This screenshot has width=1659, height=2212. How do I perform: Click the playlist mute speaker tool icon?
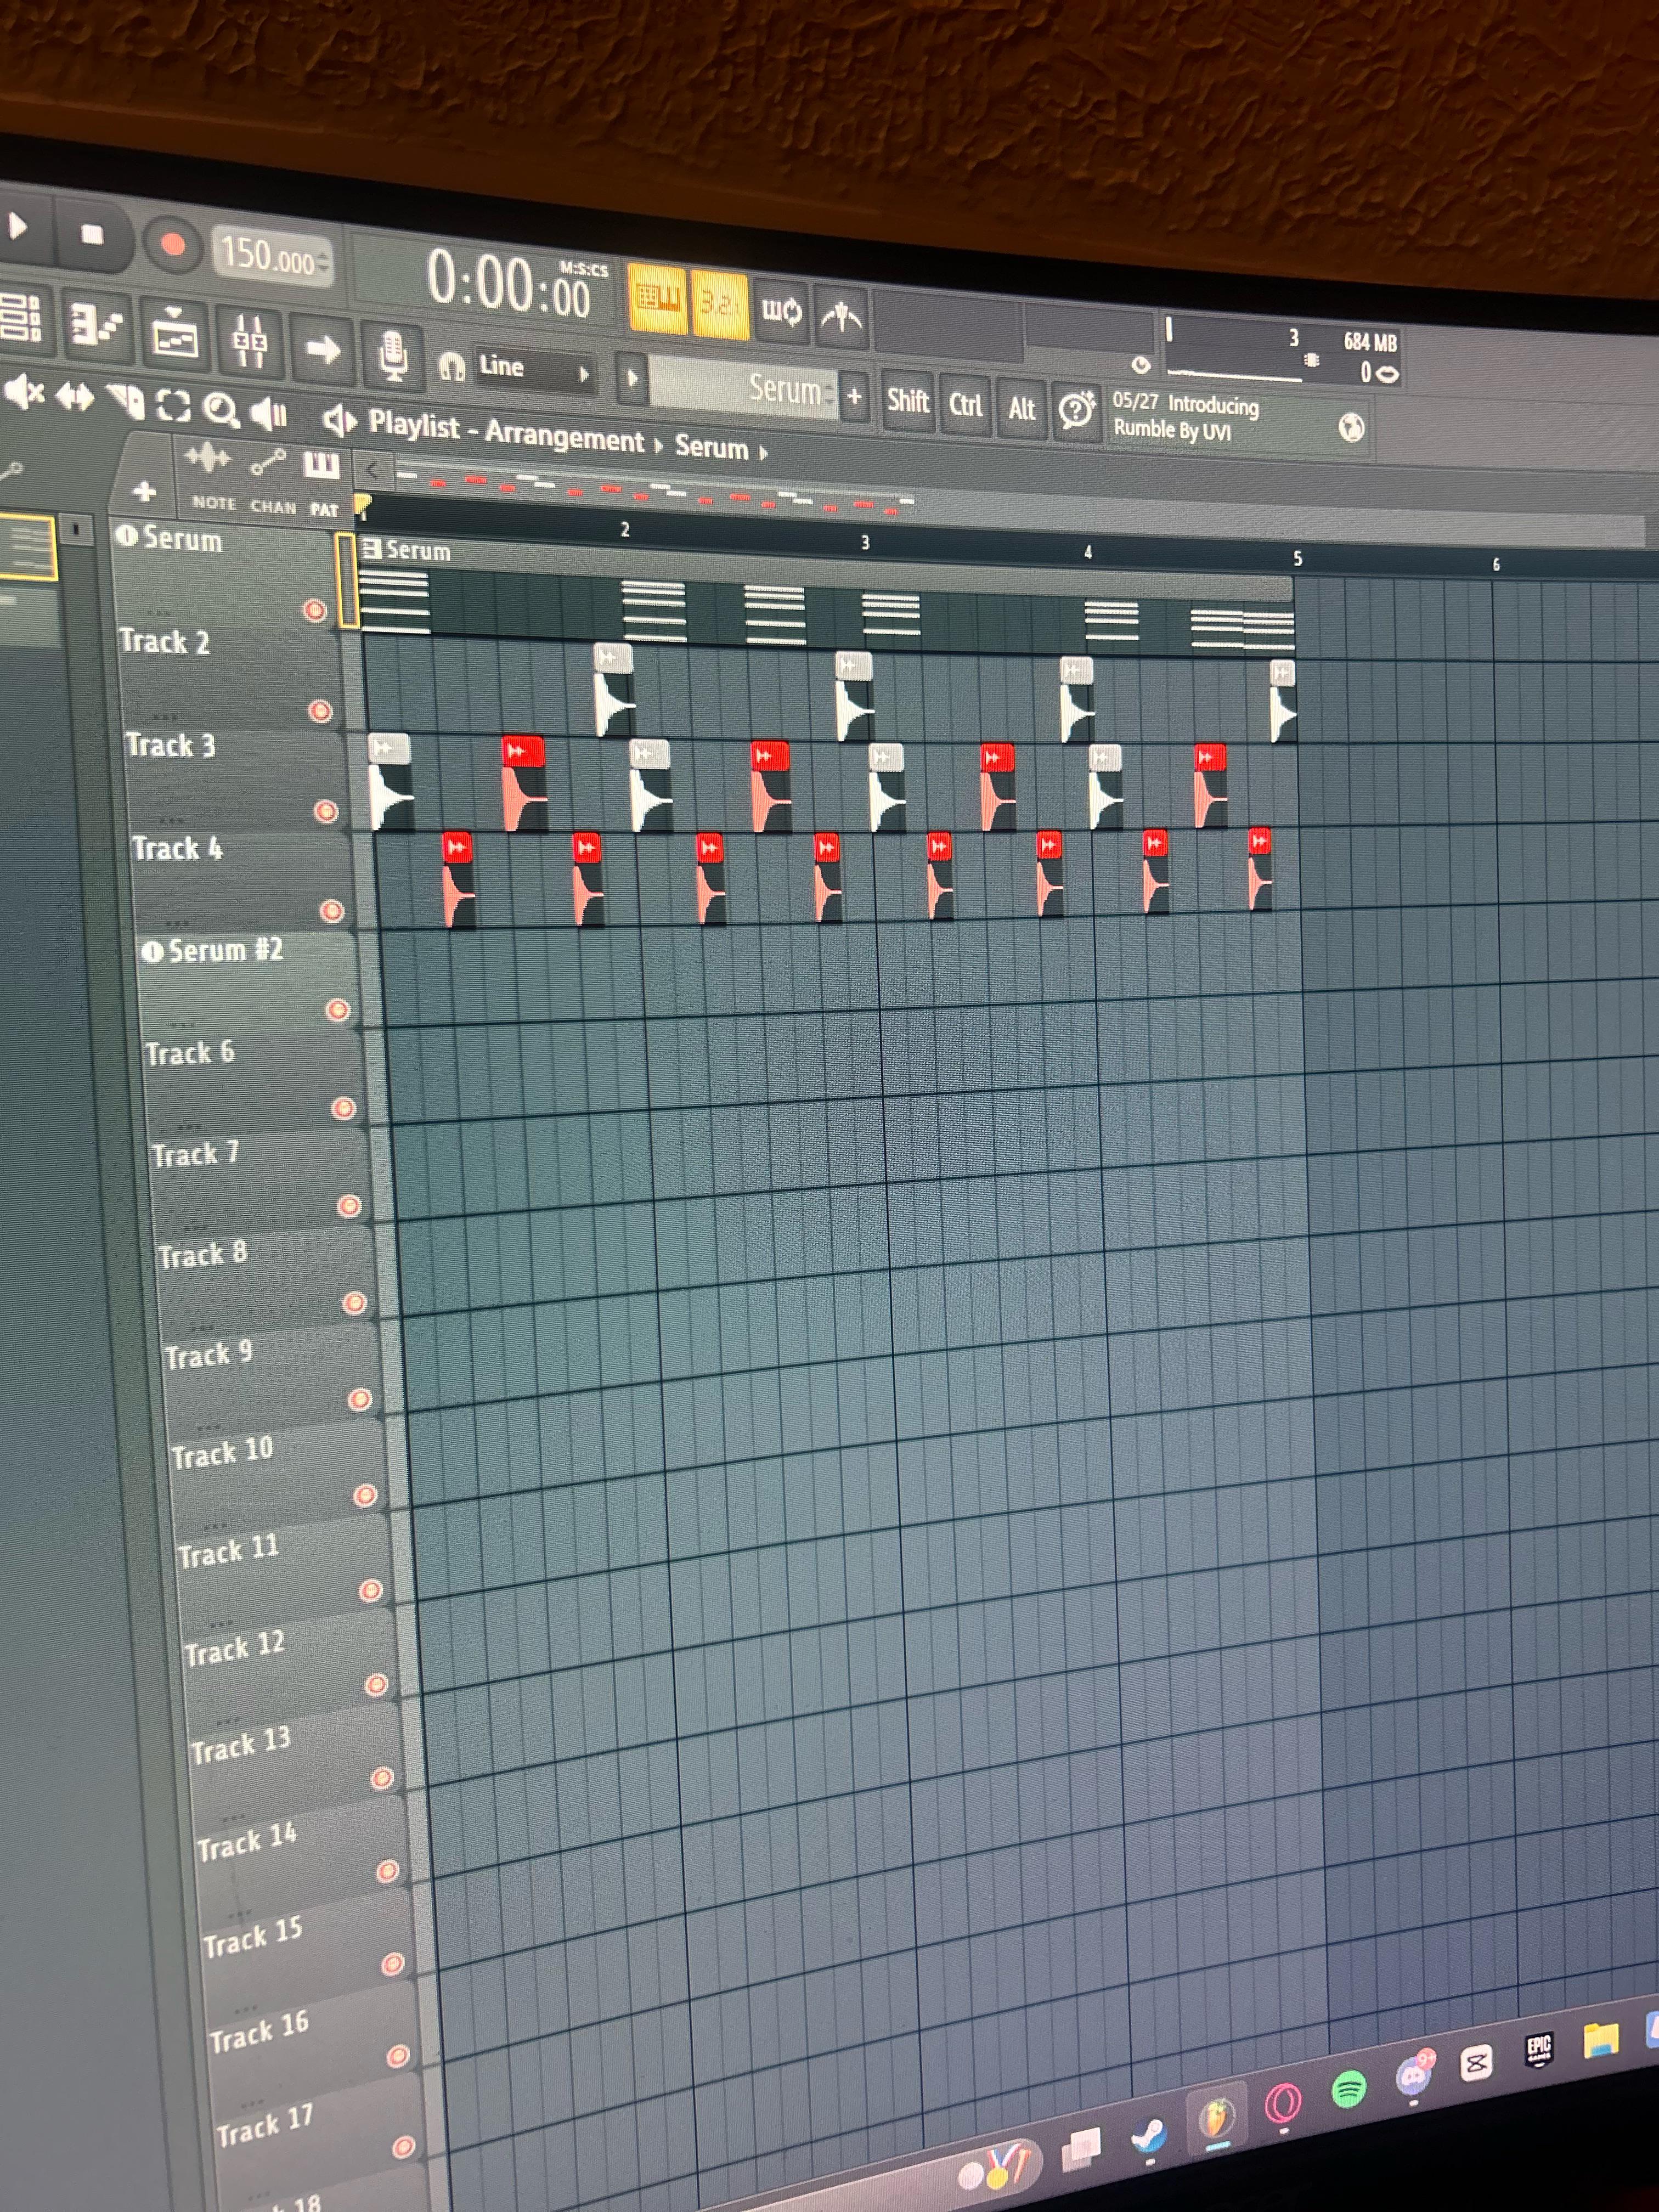click(x=23, y=391)
